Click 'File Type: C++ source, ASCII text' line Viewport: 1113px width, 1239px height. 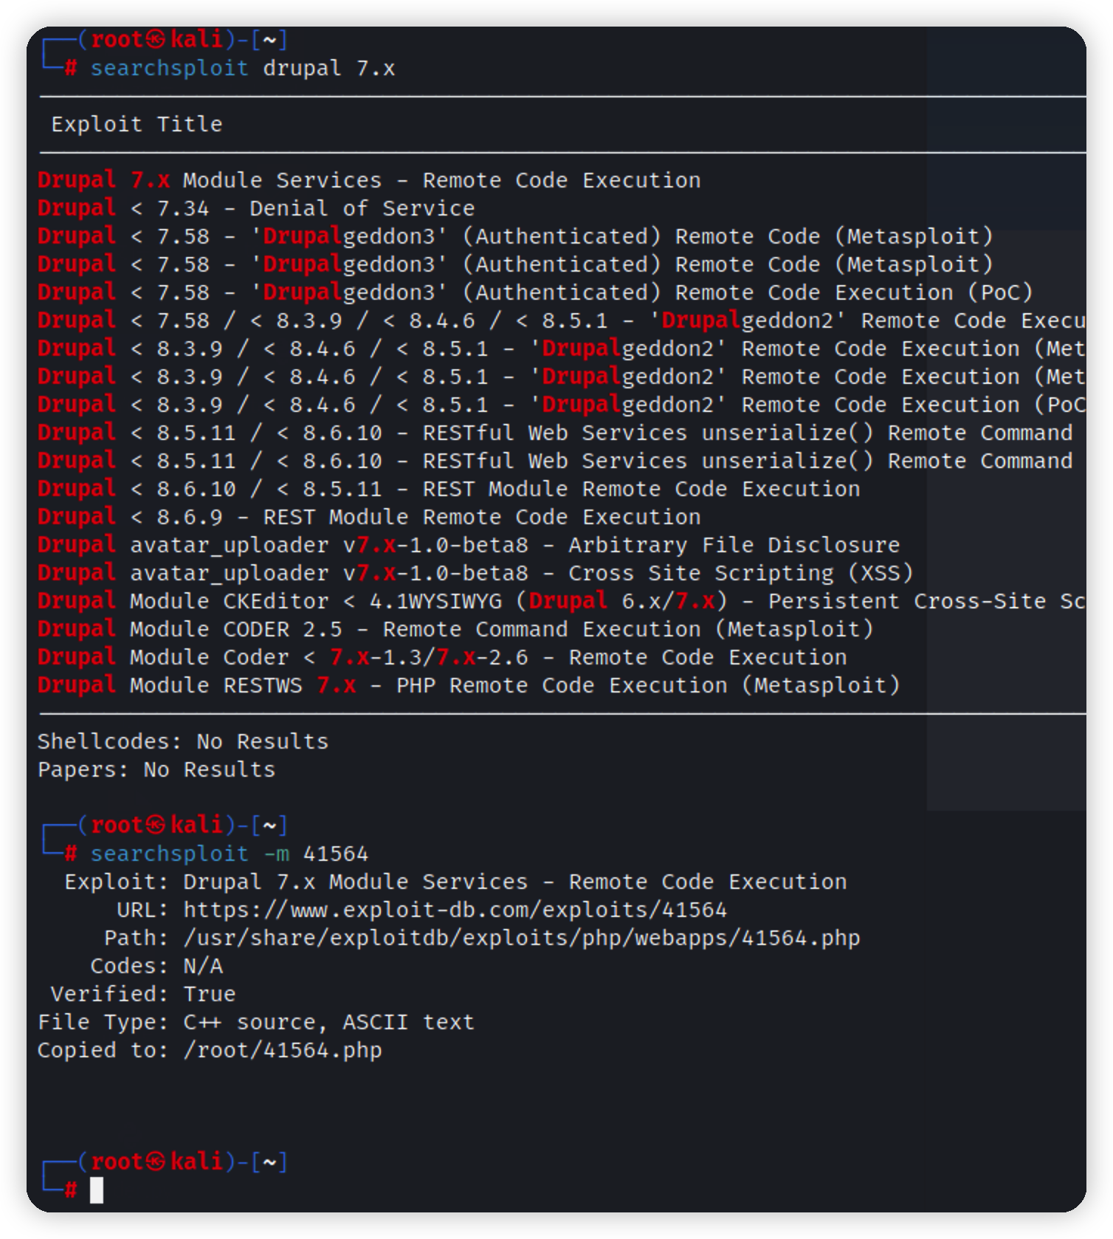(256, 1022)
